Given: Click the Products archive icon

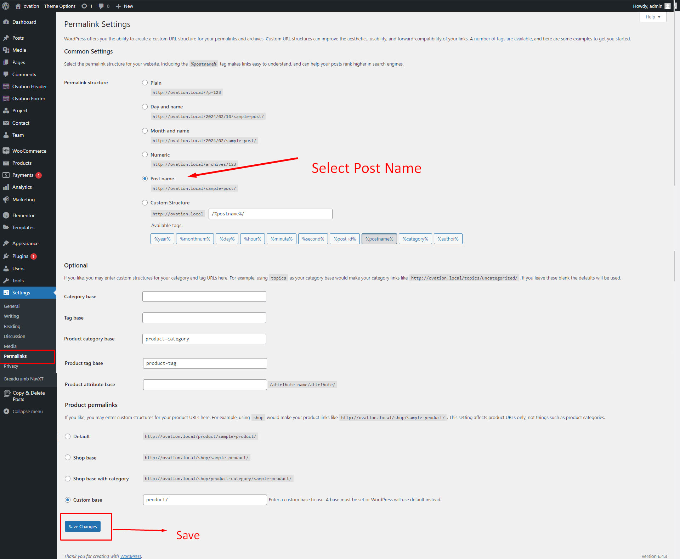Looking at the screenshot, I should pyautogui.click(x=6, y=163).
